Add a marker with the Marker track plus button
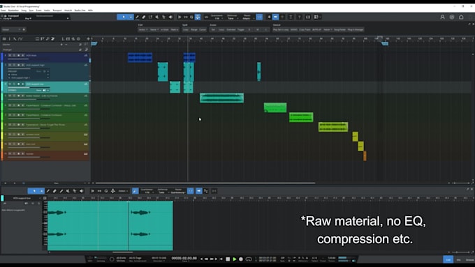Screen dimensions: 475x267 (61, 45)
